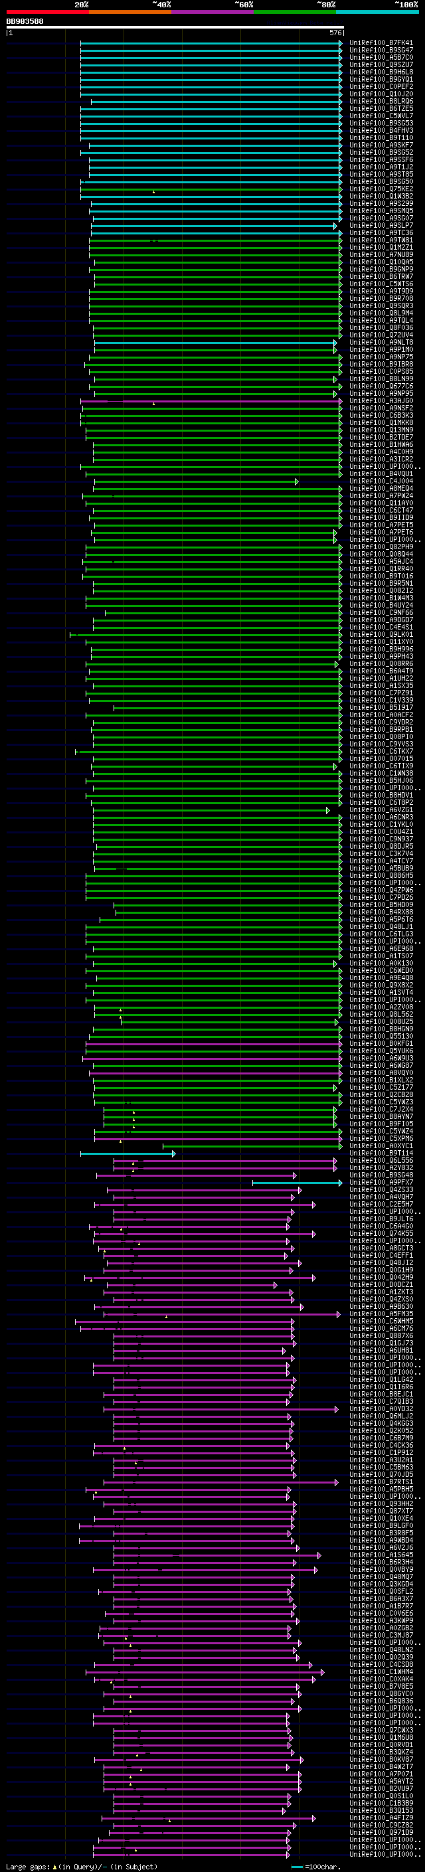Select the UniRef100_C2E5H7 label
This screenshot has height=1872, width=425.
point(381,1204)
